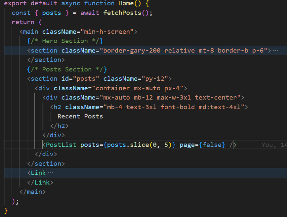Click the false value in the page prop
Image resolution: width=287 pixels, height=217 pixels.
[214, 145]
